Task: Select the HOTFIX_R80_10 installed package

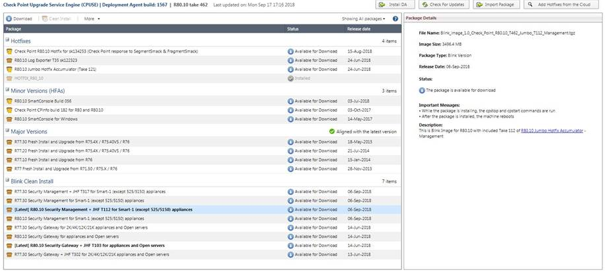Action: click(202, 78)
